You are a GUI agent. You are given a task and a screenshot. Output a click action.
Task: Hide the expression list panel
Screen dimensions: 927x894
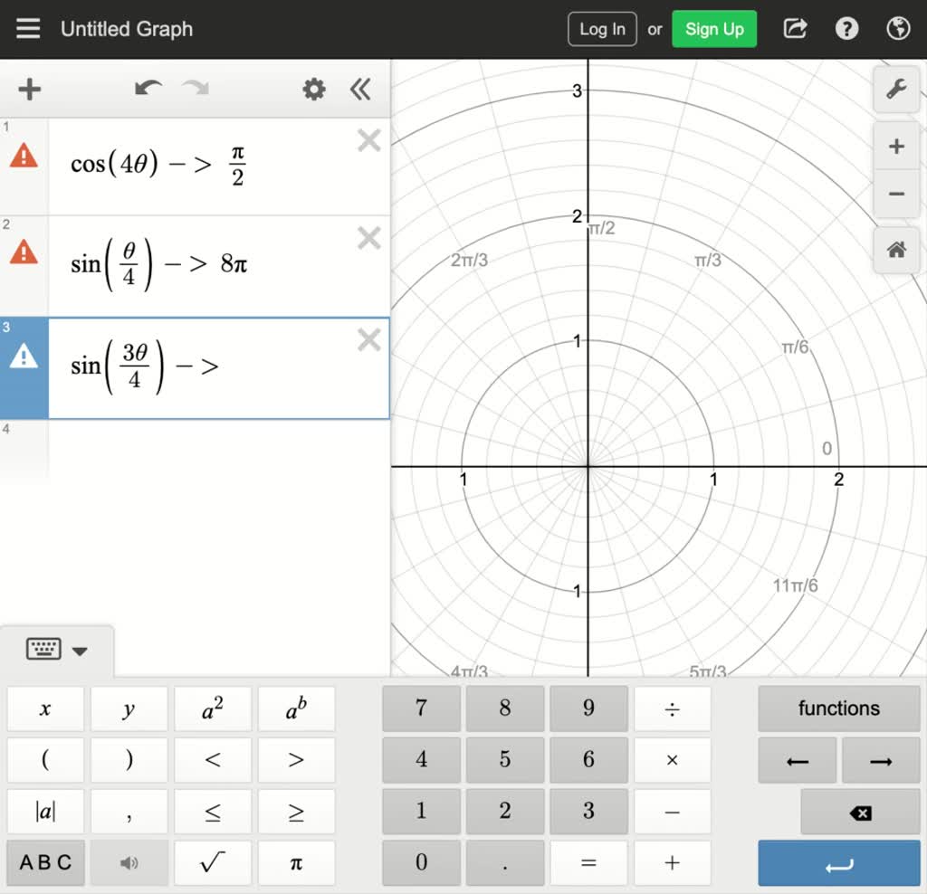coord(360,89)
